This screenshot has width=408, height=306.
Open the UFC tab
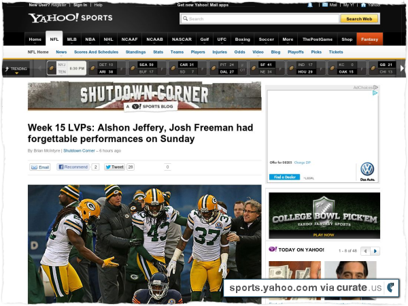(x=222, y=39)
